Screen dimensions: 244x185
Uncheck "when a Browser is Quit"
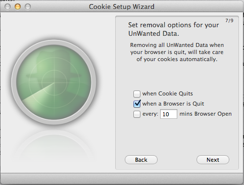(137, 104)
